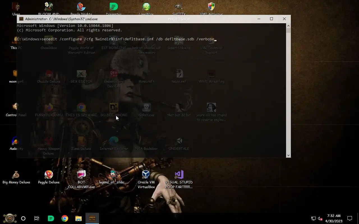Open the VMO Antivirus shield icon
359x224 pixels.
pos(211,8)
